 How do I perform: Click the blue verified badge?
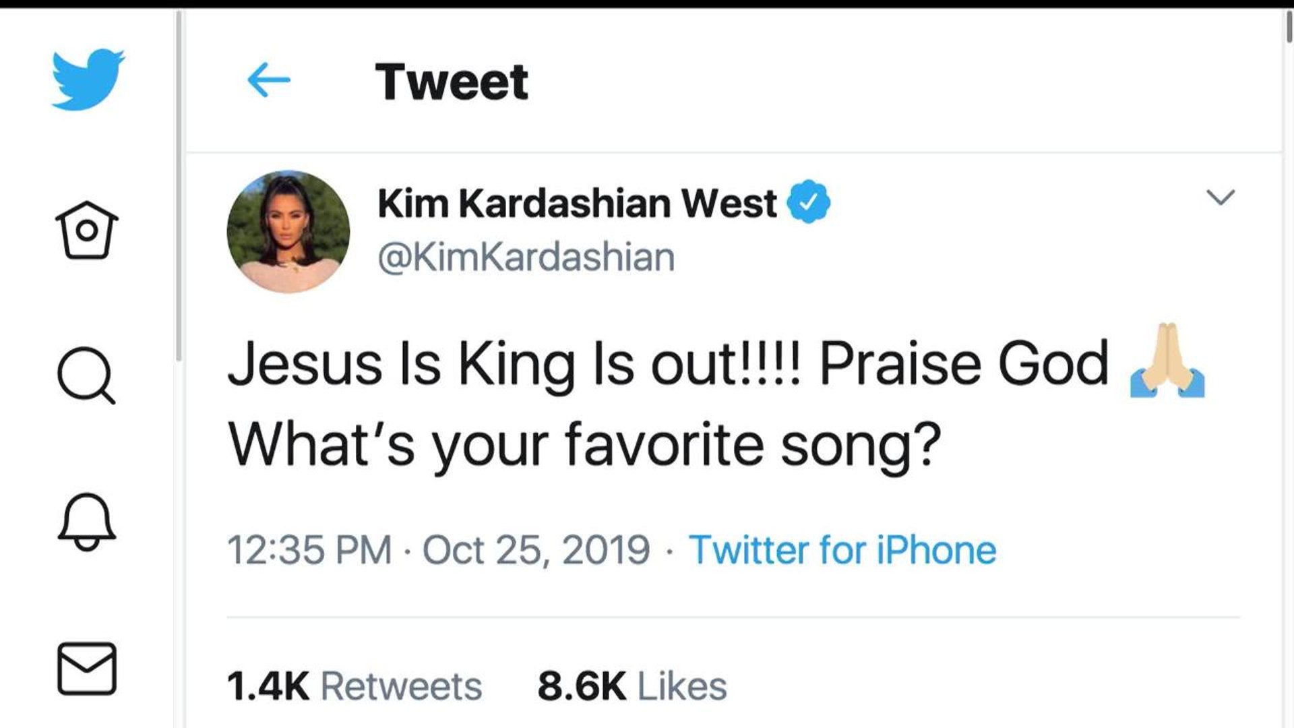(x=809, y=202)
